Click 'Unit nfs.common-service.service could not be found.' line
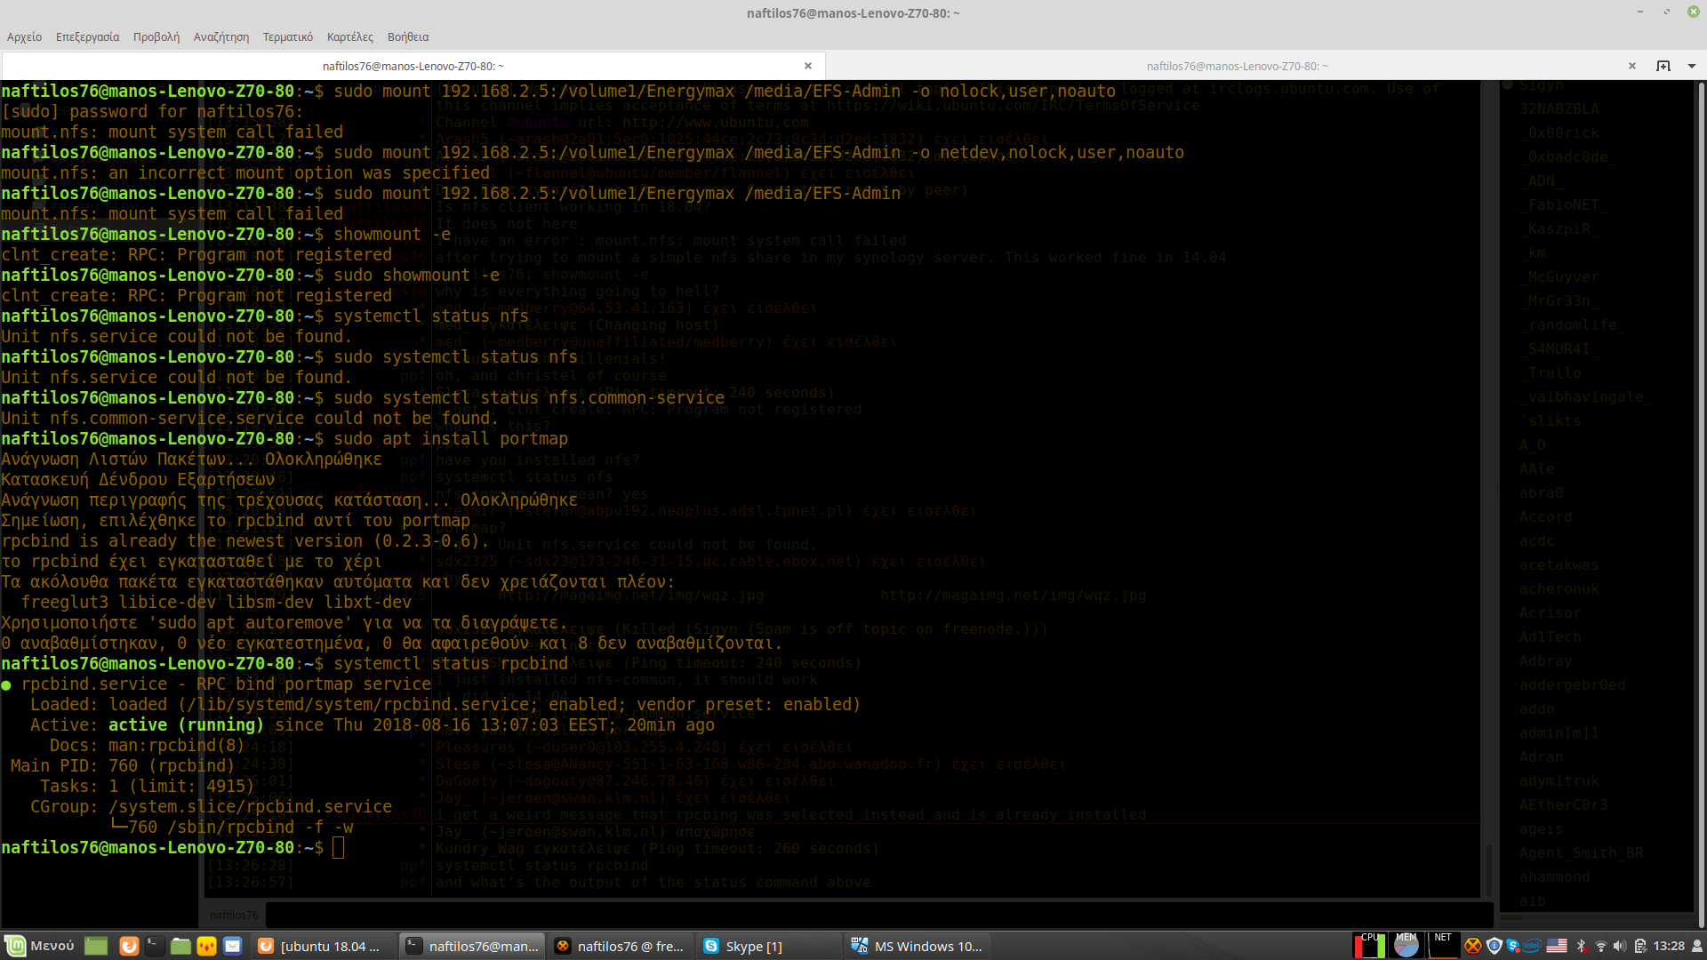This screenshot has width=1707, height=960. tap(248, 419)
